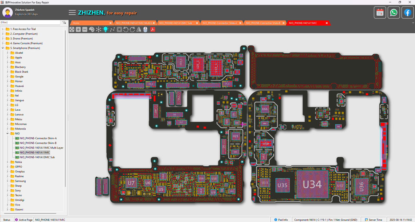Select the Black Shark folder
415x222 pixels.
pos(21,72)
